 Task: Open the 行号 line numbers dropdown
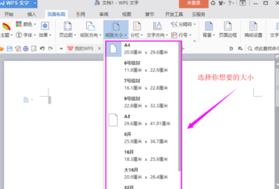181,35
